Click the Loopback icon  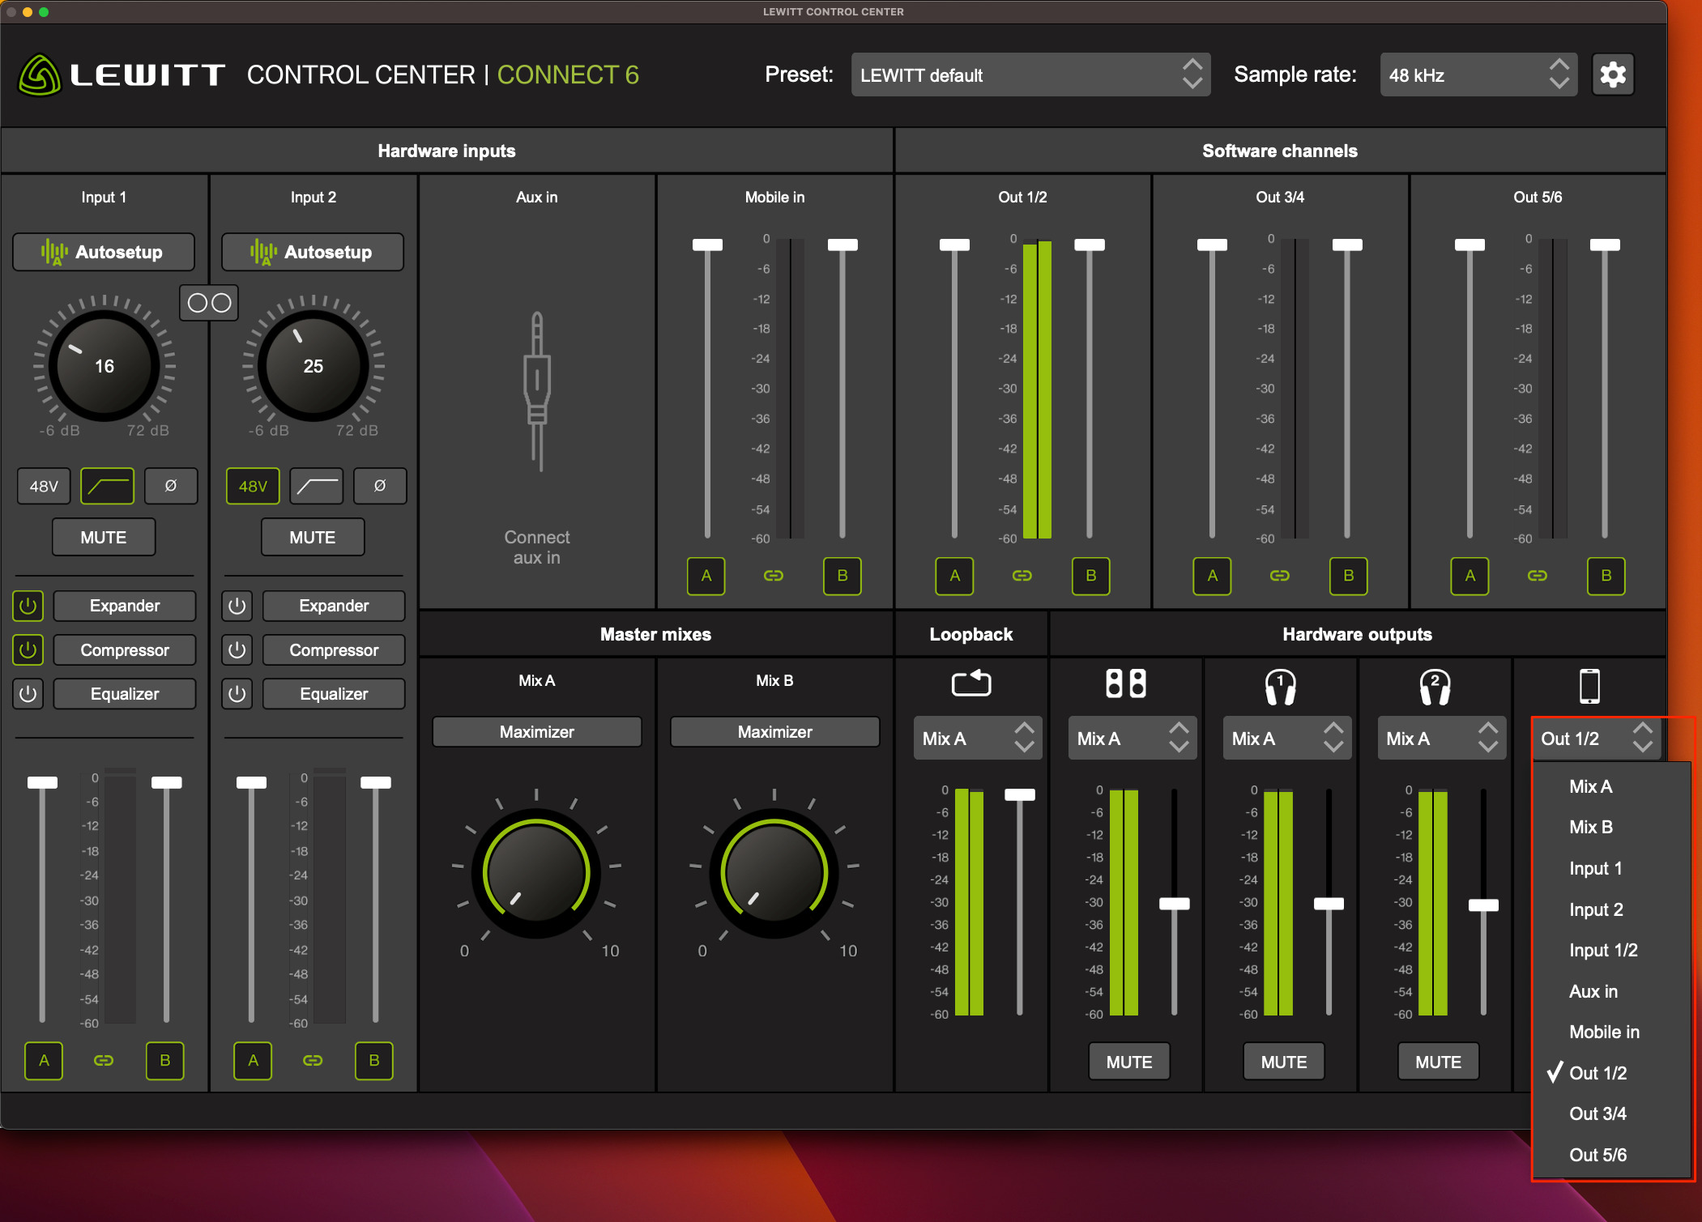pyautogui.click(x=971, y=683)
